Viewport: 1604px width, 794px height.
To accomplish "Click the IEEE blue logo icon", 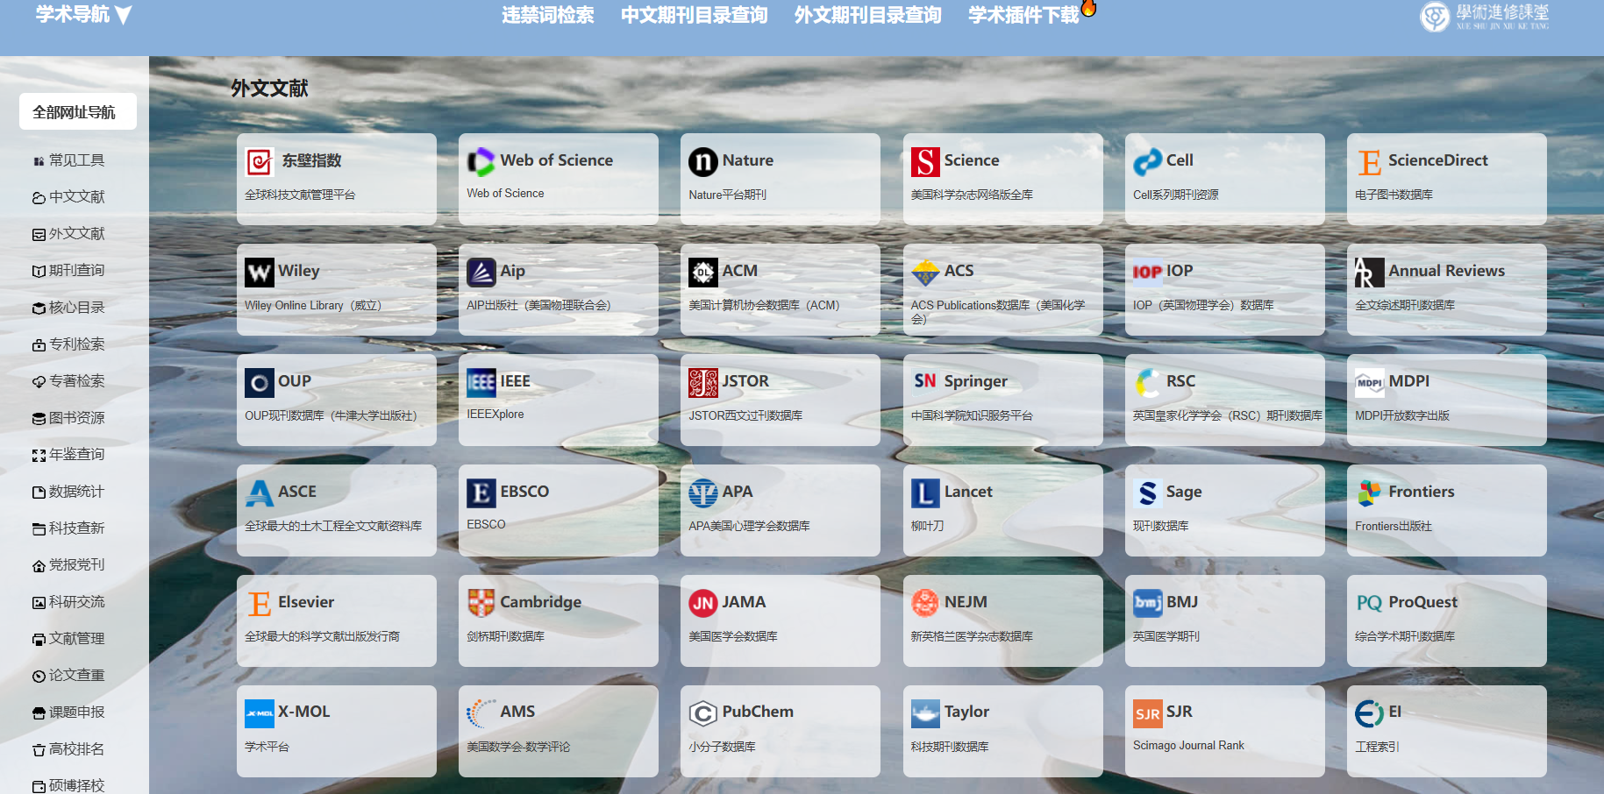I will (481, 383).
